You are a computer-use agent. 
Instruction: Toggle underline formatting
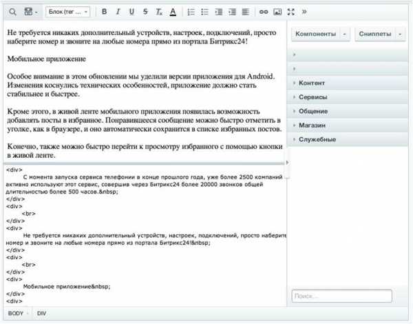tap(131, 12)
